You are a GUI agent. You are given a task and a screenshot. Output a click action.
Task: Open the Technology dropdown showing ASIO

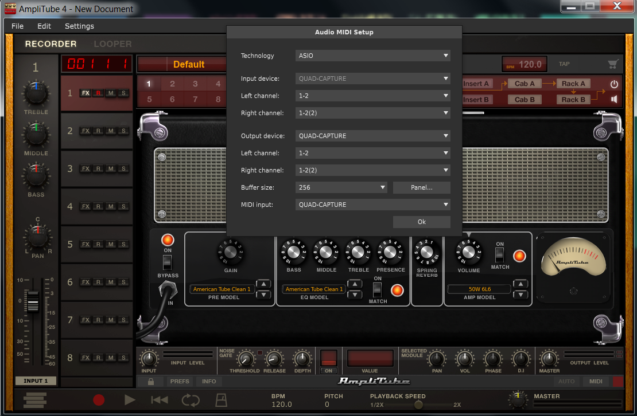click(373, 56)
